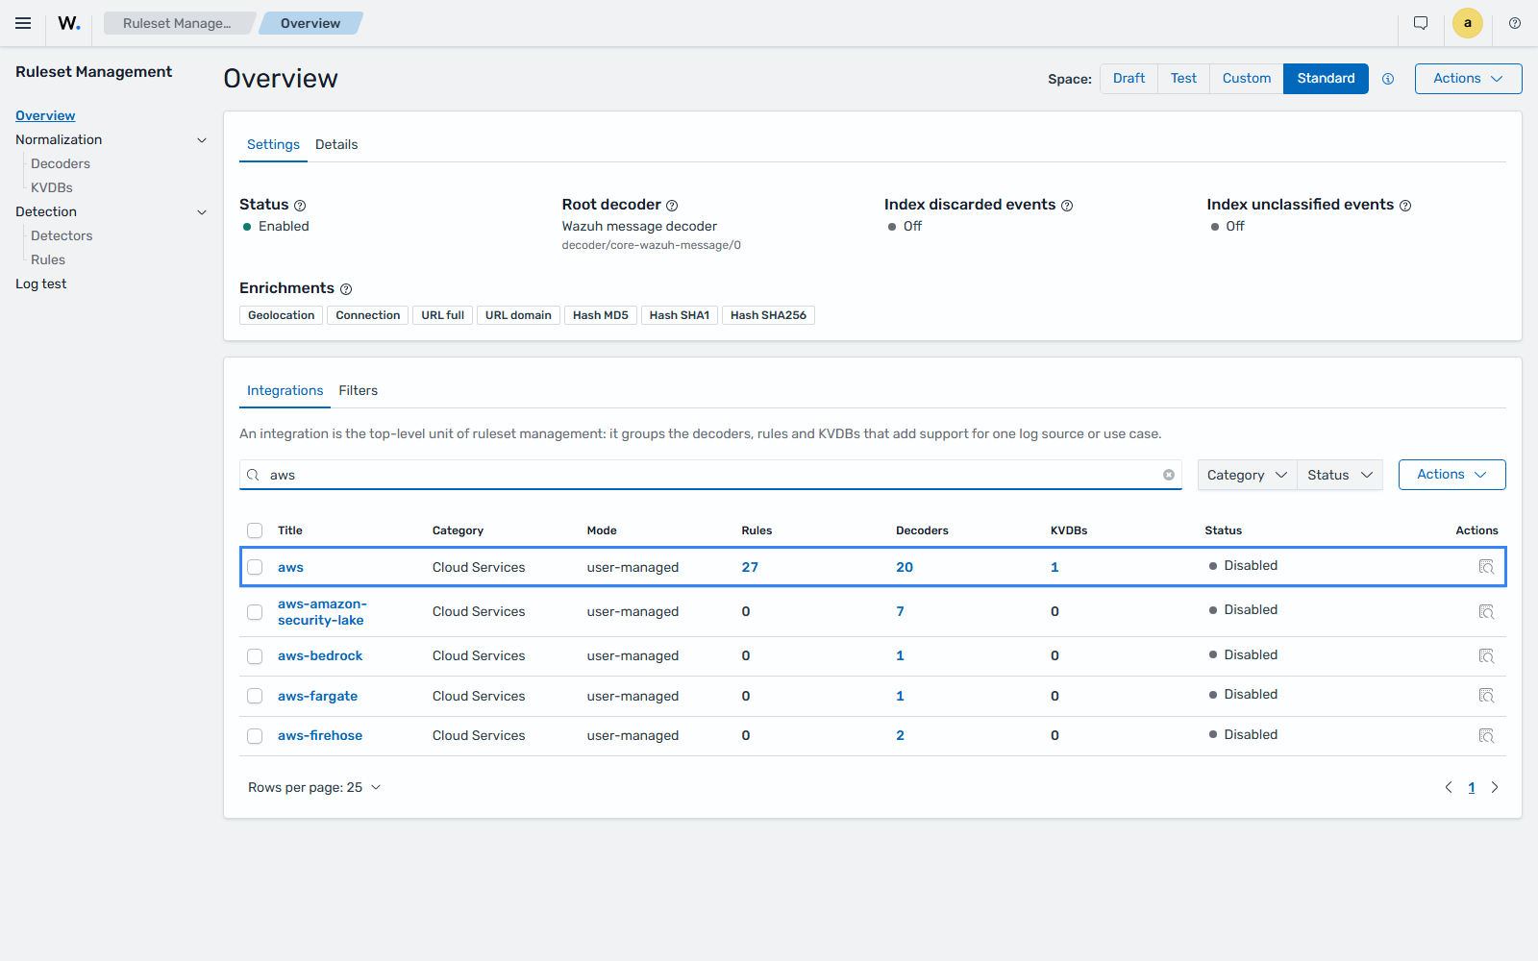
Task: Show the Status help tooltip icon
Action: pyautogui.click(x=300, y=206)
